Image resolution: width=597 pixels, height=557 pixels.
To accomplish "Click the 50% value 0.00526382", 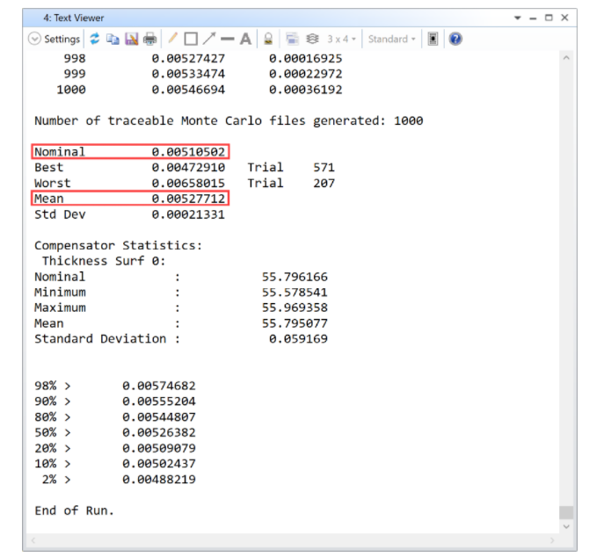I will tap(159, 432).
